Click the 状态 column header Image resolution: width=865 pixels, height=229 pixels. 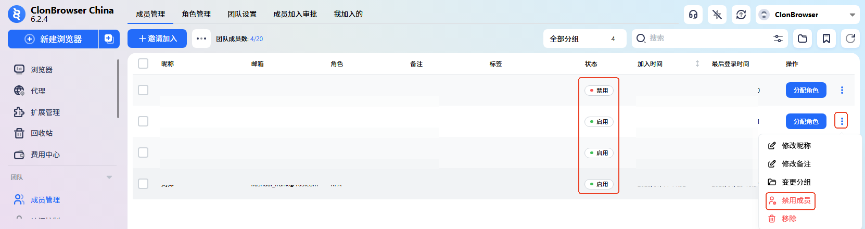pos(591,64)
